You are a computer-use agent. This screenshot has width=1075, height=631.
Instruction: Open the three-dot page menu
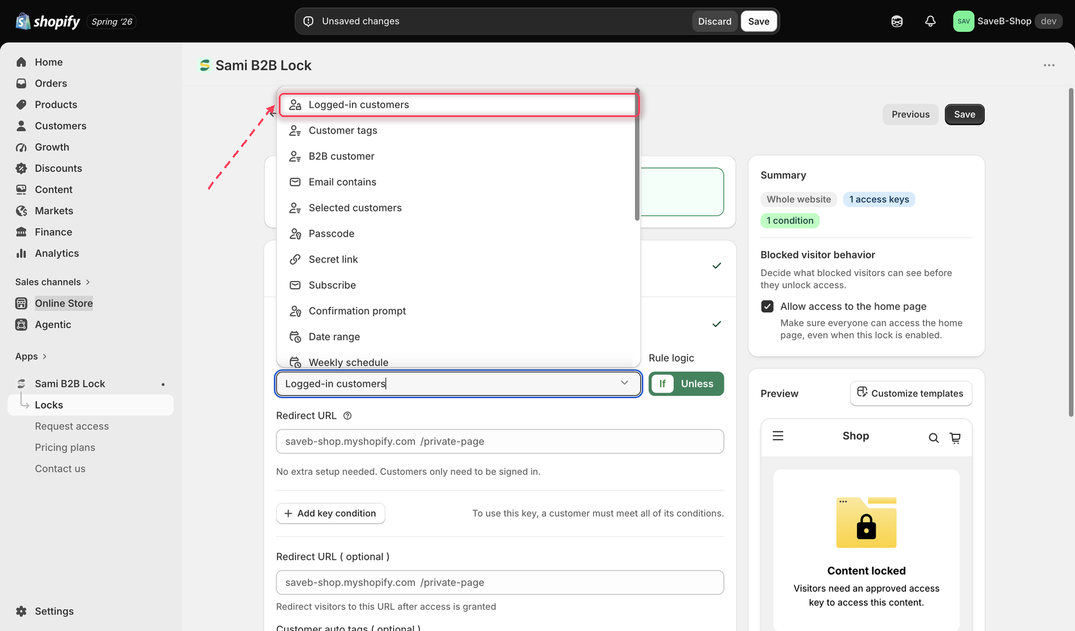[x=1049, y=66]
